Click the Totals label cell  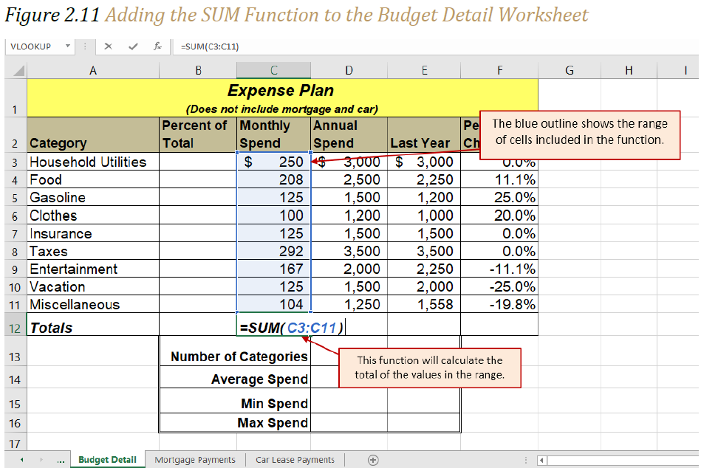(93, 325)
